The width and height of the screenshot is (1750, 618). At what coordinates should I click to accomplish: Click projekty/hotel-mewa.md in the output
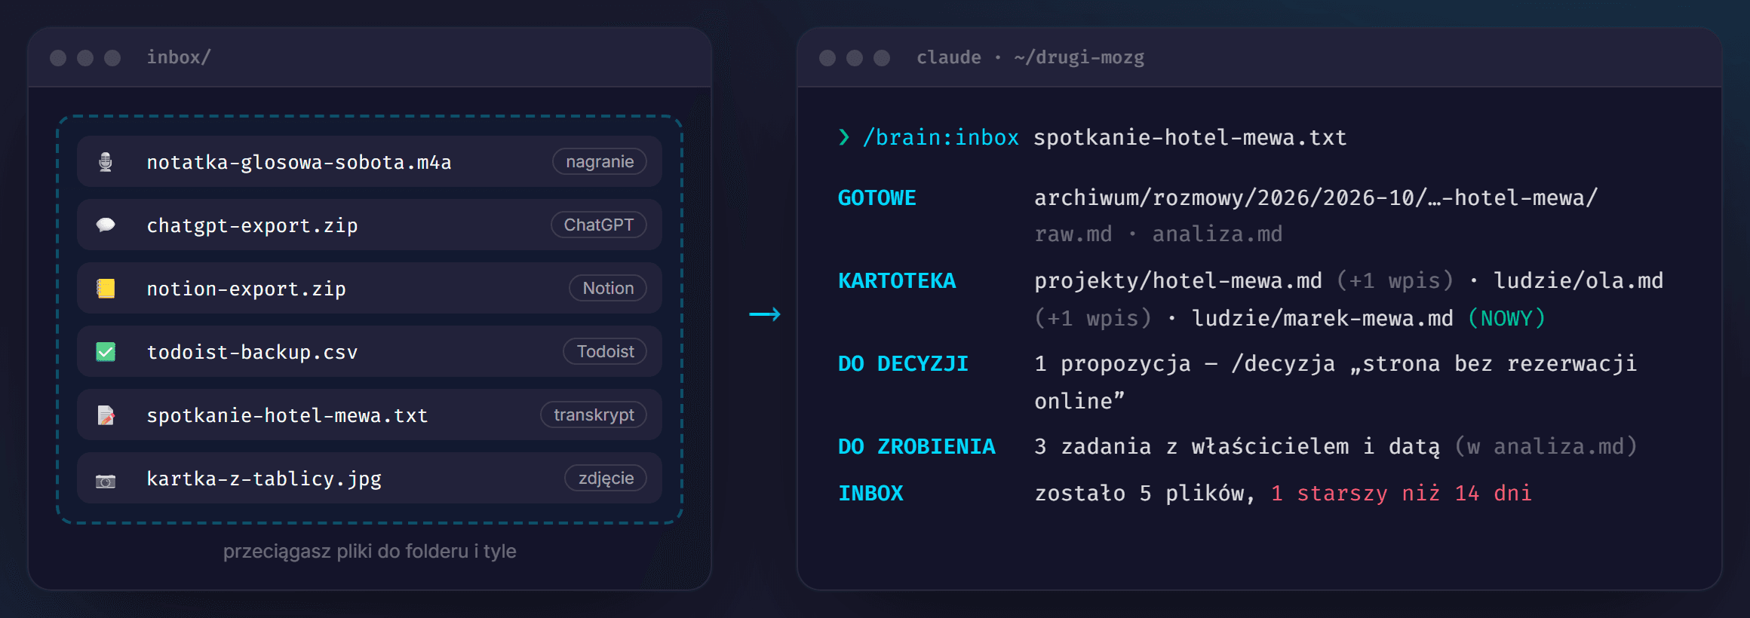(x=1177, y=280)
